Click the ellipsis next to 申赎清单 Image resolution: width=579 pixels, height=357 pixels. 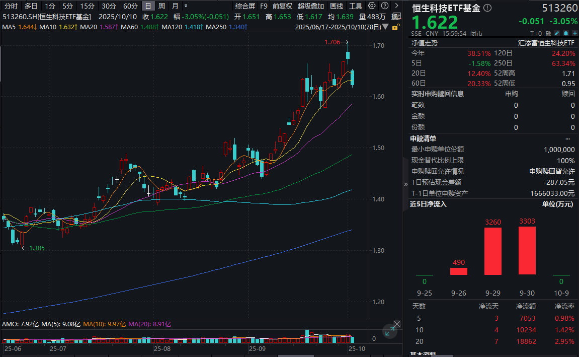(568, 138)
